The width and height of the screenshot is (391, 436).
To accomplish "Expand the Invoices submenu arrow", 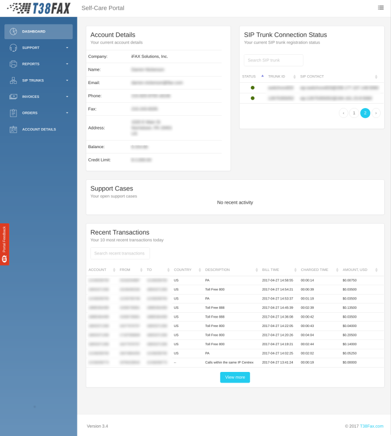I will pyautogui.click(x=67, y=96).
